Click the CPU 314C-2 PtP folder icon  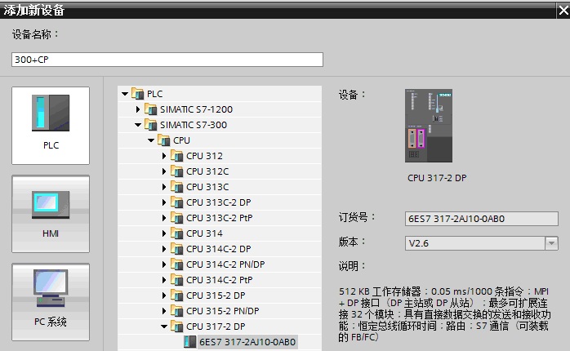176,280
